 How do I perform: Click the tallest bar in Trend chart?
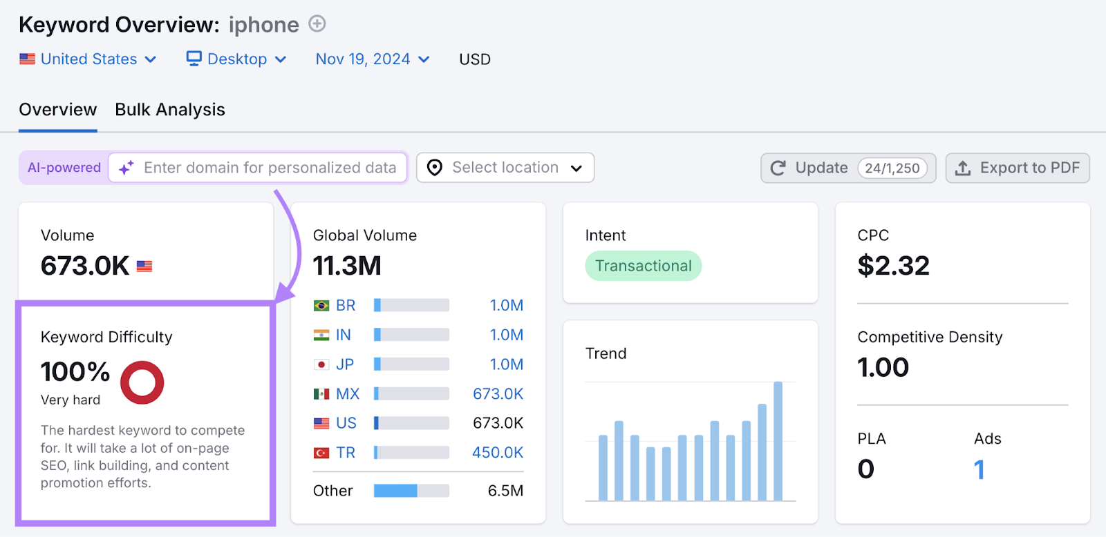(x=778, y=440)
